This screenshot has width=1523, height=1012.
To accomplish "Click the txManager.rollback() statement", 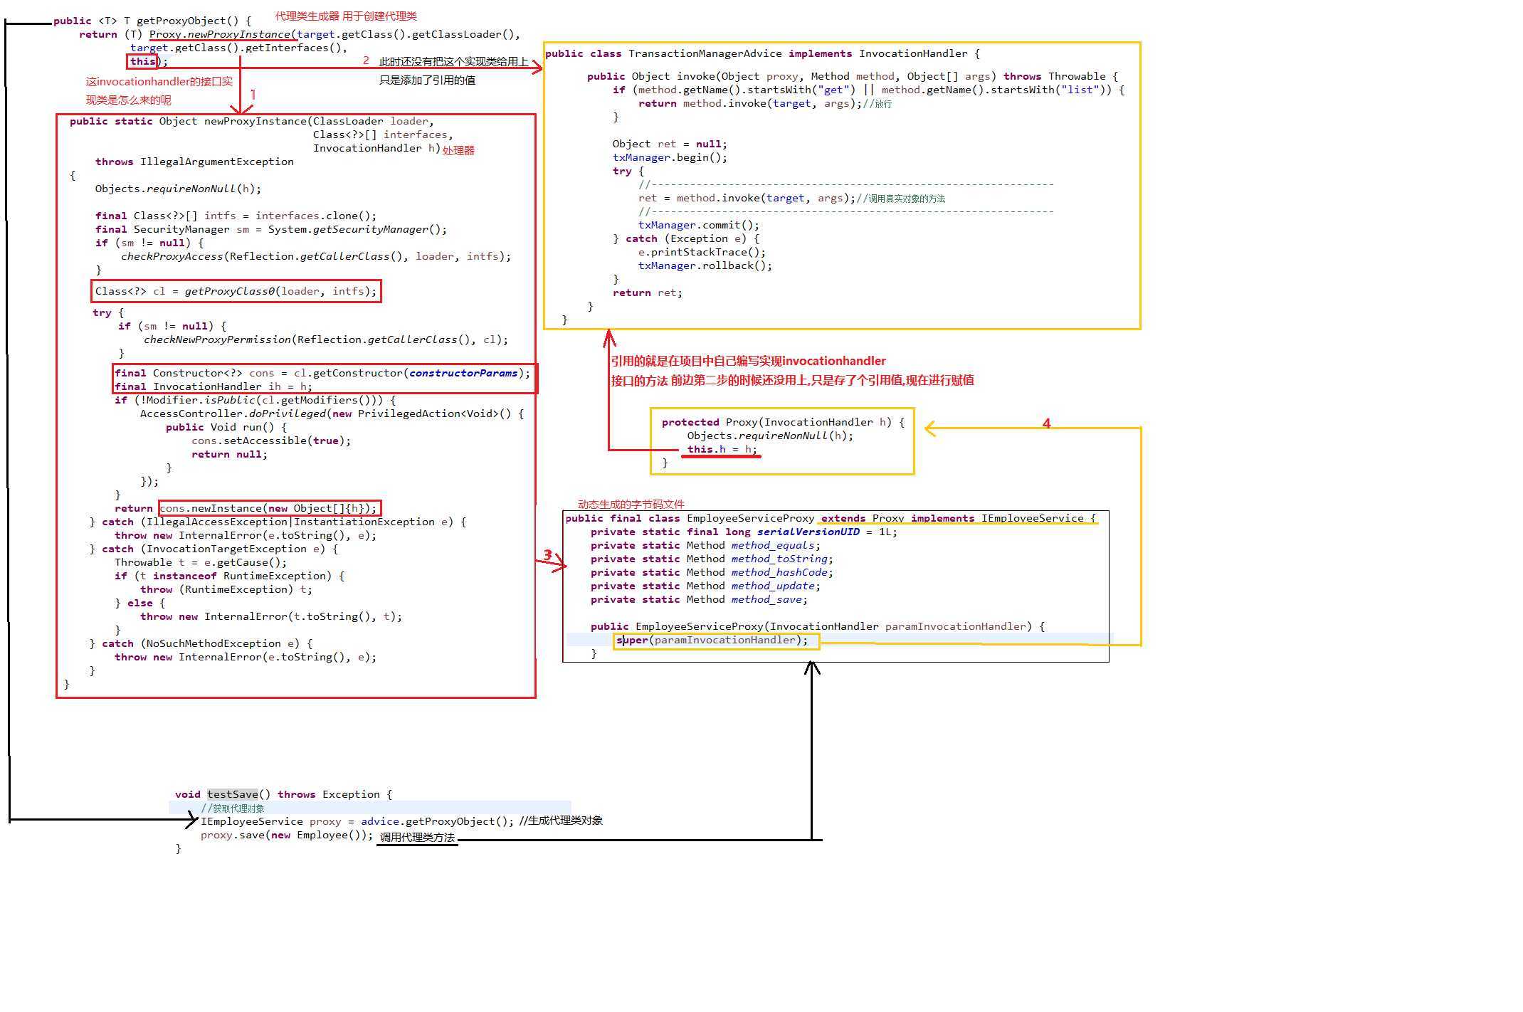I will 705,265.
